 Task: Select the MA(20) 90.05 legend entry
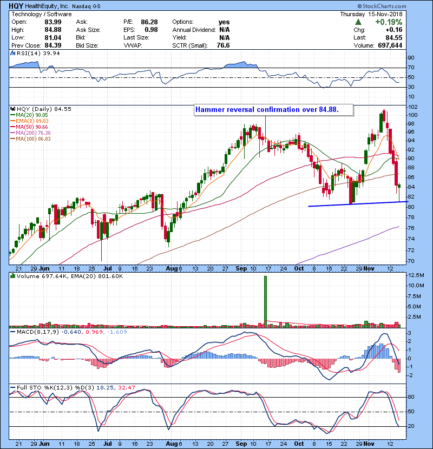coord(29,115)
